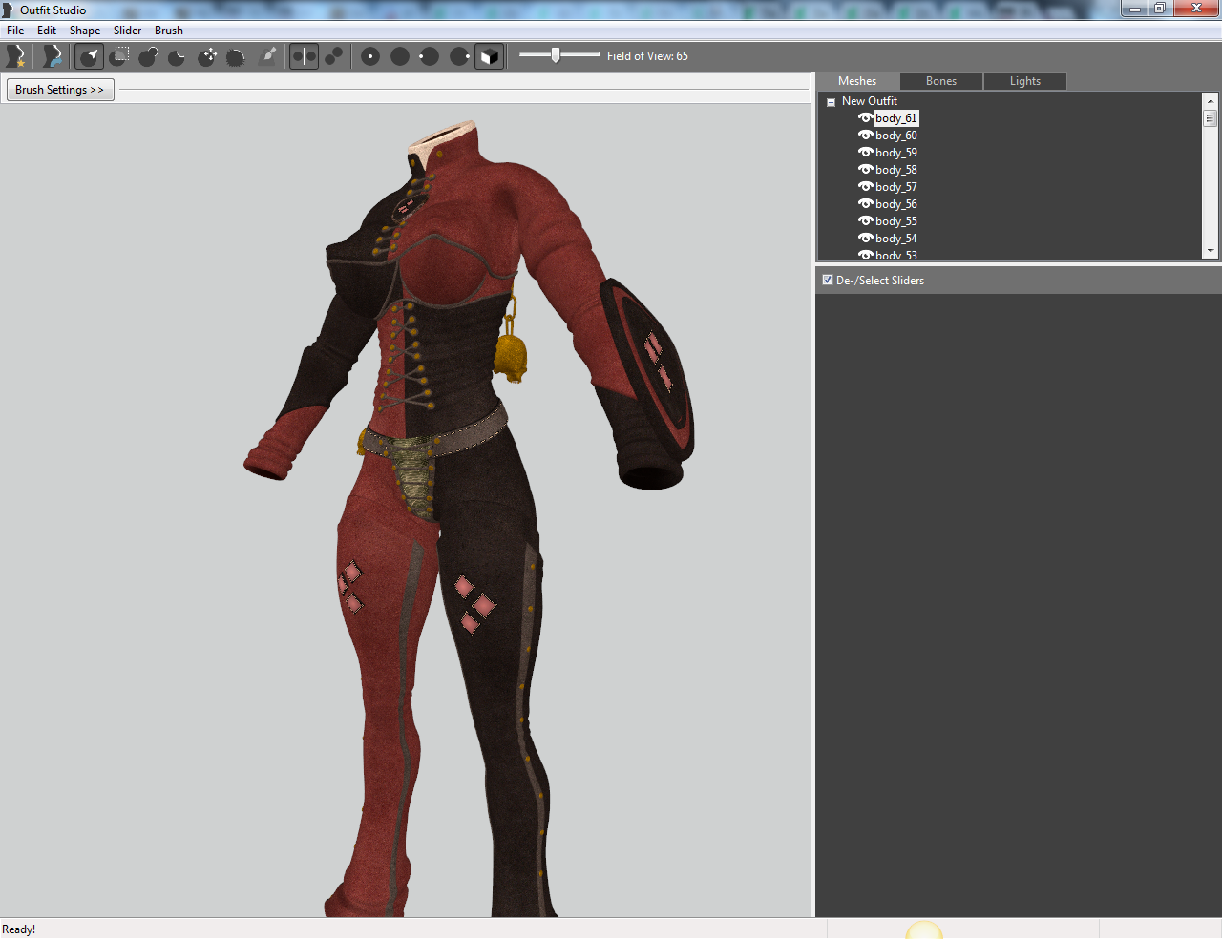Toggle visibility of body_58 mesh

pos(865,170)
